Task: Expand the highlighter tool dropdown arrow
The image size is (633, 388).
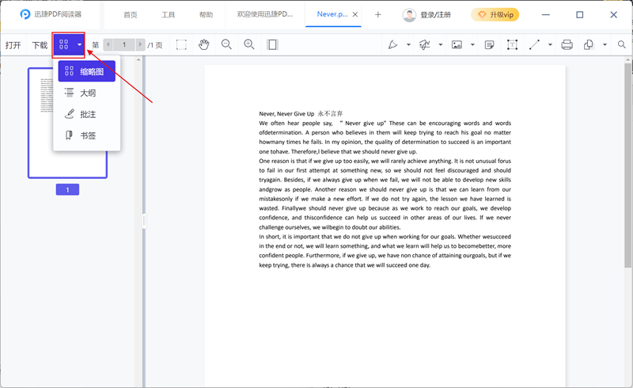Action: pos(408,45)
